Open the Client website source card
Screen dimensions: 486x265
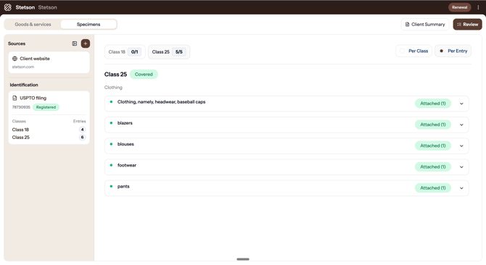(x=49, y=62)
